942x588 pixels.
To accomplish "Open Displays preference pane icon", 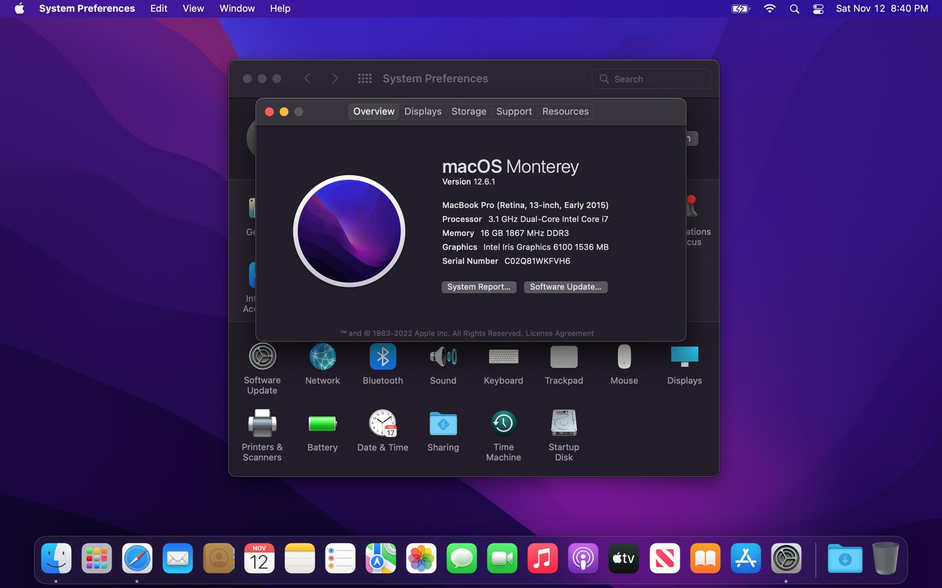I will pos(684,364).
